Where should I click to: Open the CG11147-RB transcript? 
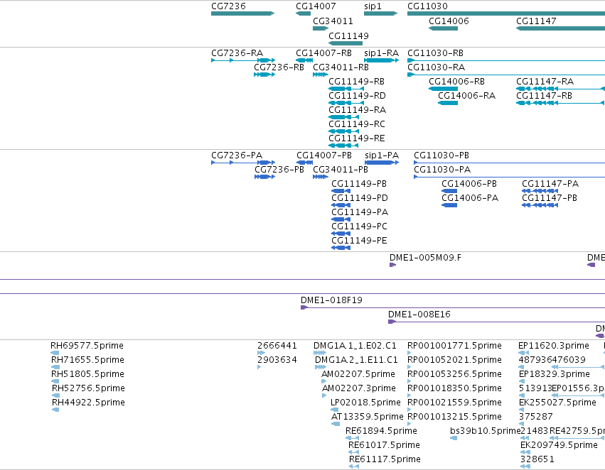coord(561,103)
